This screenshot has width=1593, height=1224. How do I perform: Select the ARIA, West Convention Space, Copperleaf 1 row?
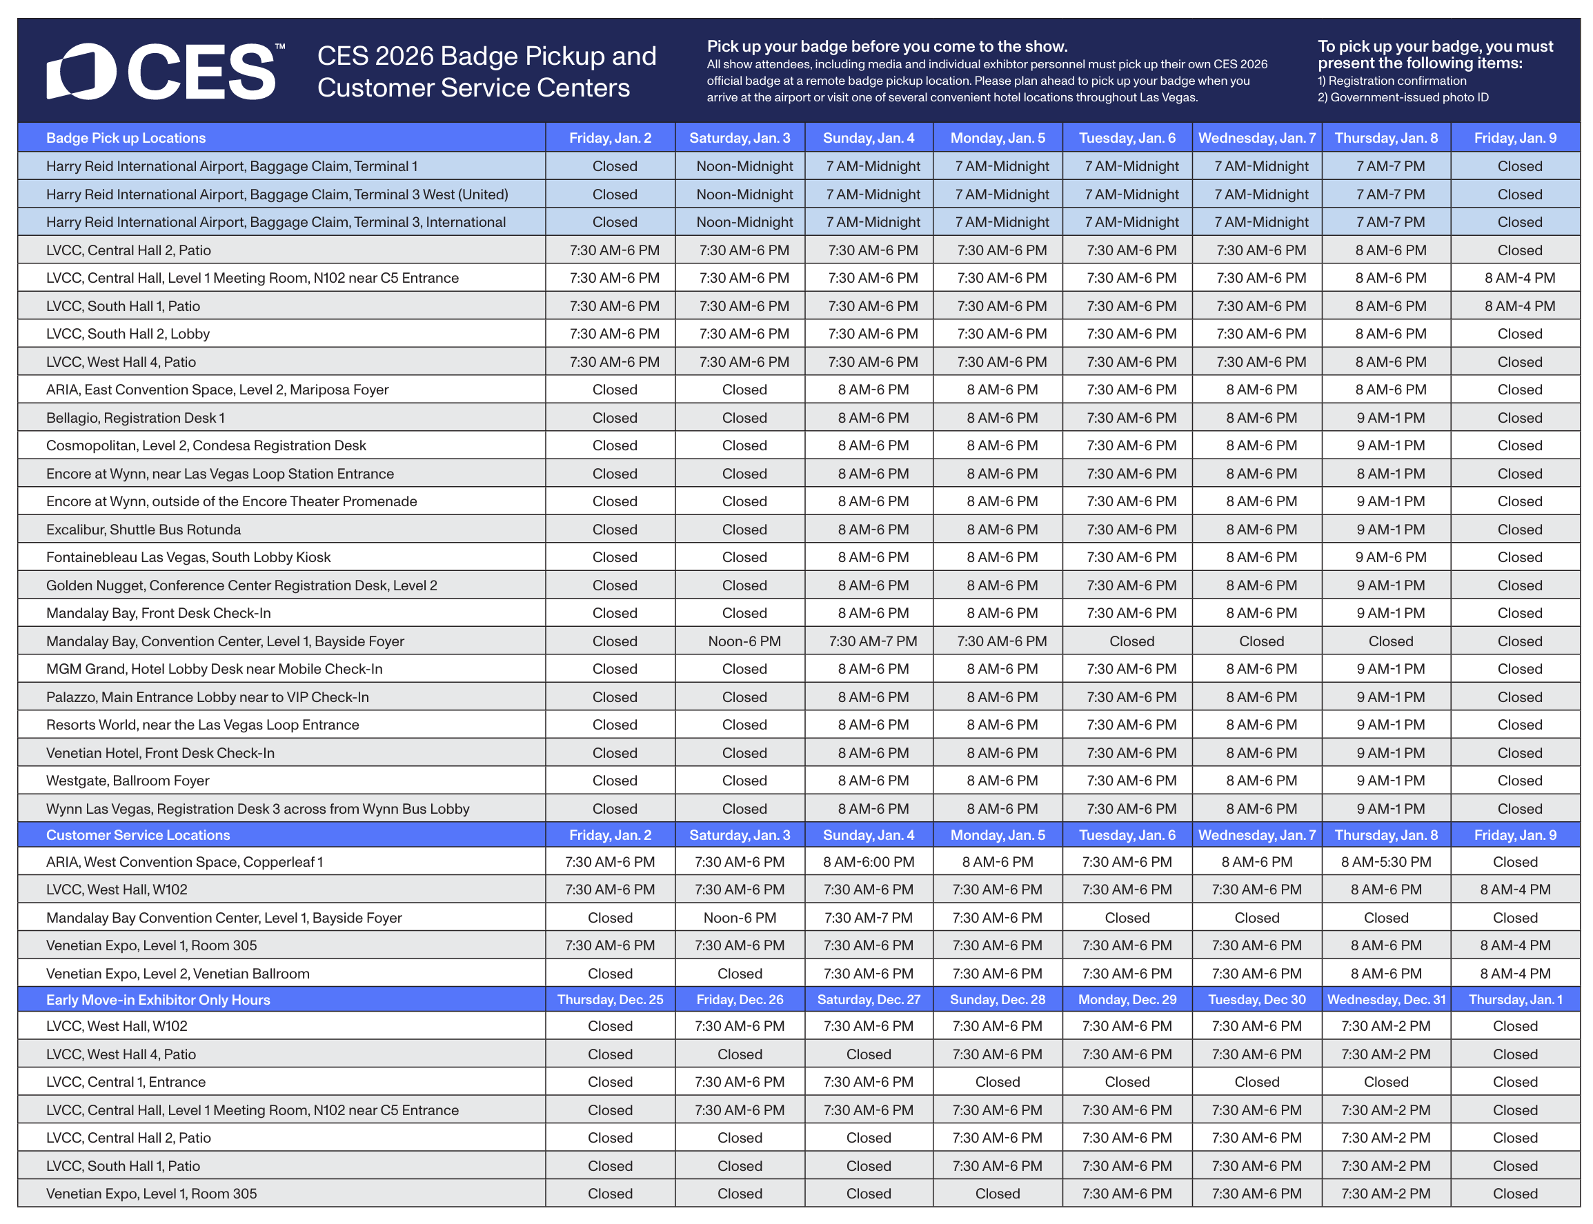point(184,862)
